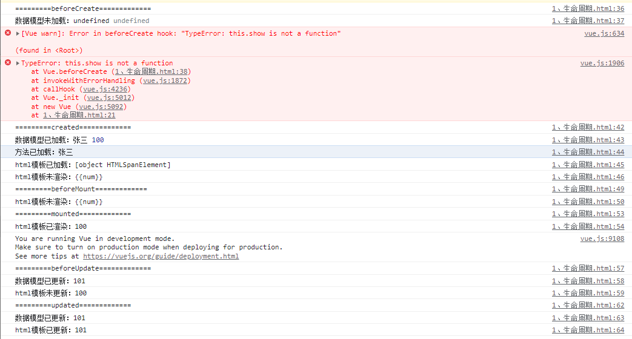632x339 pixels.
Task: Open source link 生命周期.html:63
Action: (x=588, y=318)
